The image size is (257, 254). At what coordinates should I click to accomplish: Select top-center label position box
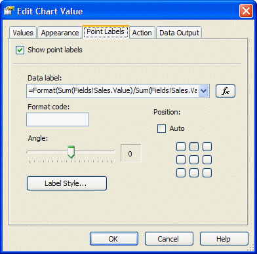tap(194, 147)
